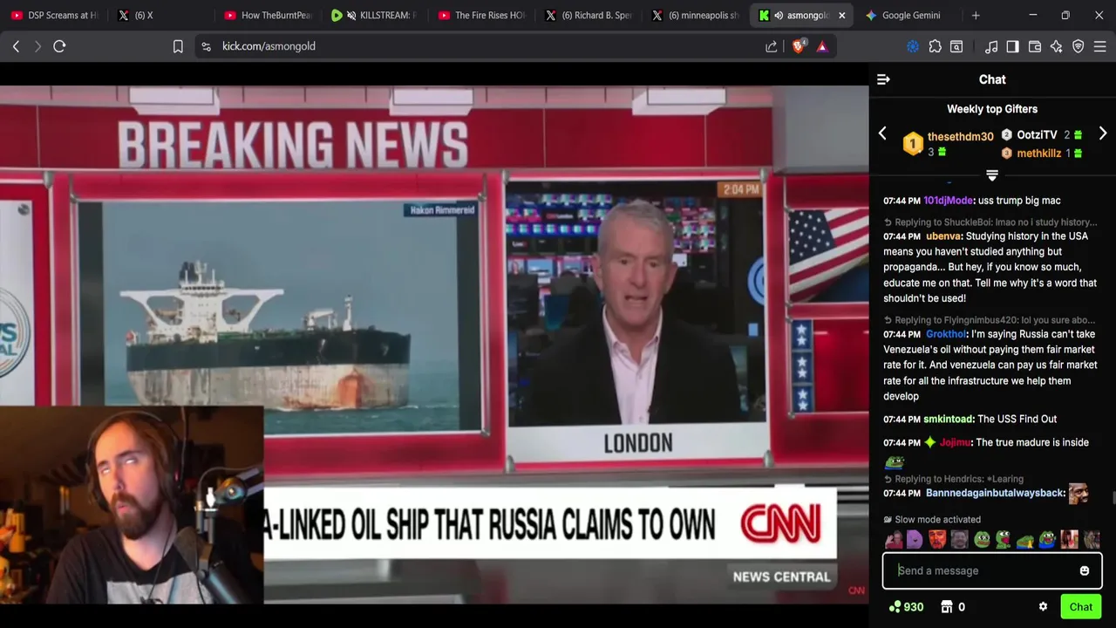Click the Replying to Flyingnimbus420 reply line
The height and width of the screenshot is (628, 1116).
point(990,320)
